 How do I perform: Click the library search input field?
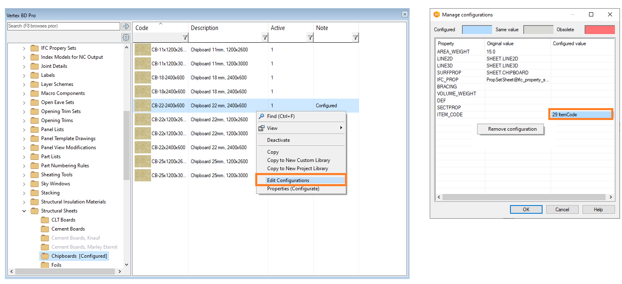64,26
